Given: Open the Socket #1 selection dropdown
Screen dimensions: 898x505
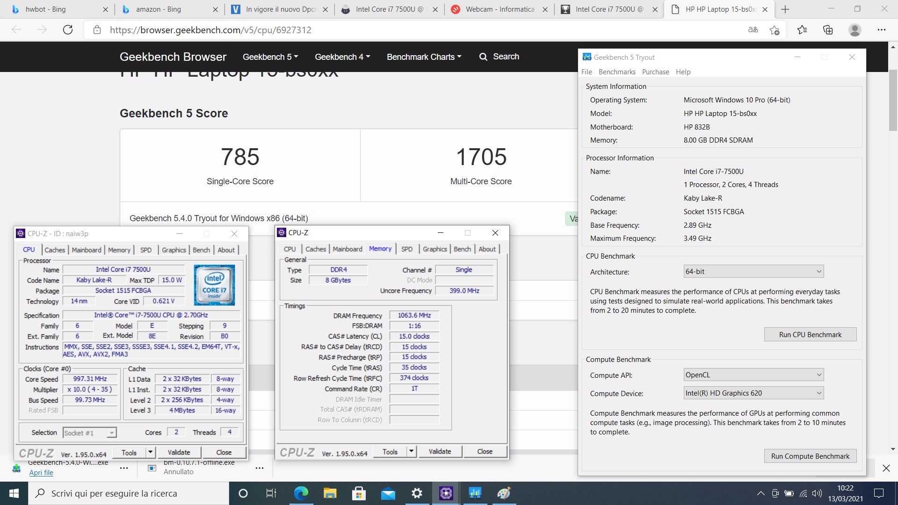Looking at the screenshot, I should point(89,433).
